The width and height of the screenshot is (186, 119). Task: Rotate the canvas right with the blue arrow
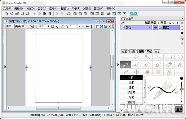67,26
